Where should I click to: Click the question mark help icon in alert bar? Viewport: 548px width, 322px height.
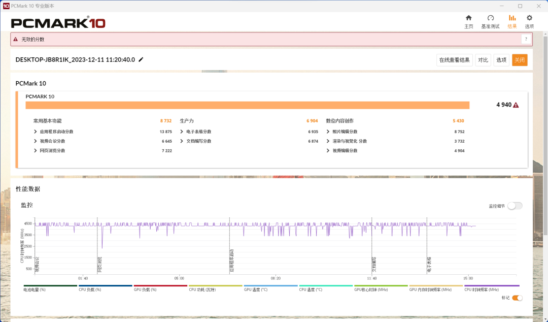coord(526,39)
